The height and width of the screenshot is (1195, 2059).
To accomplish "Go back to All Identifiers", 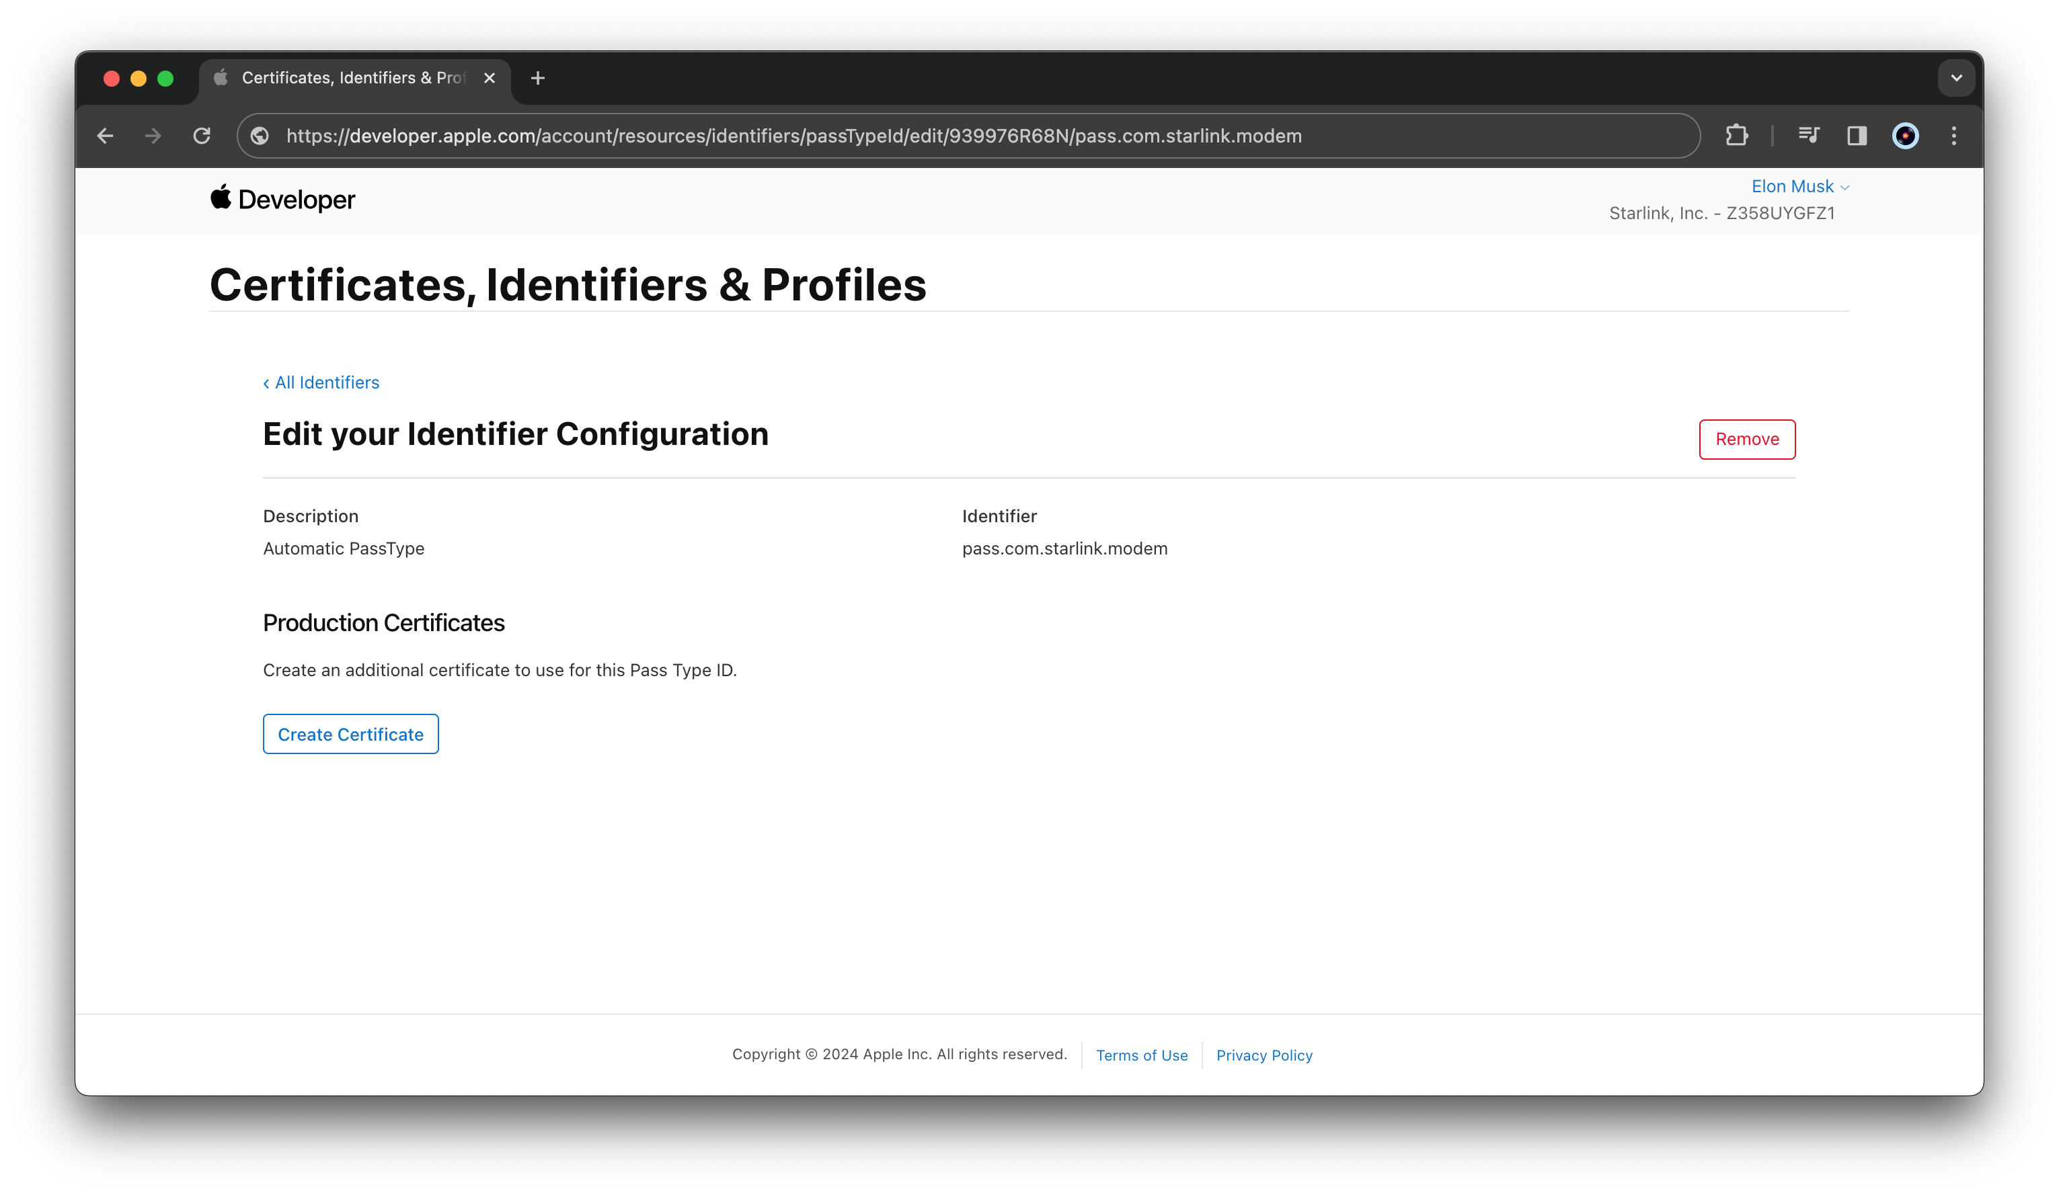I will (x=322, y=382).
